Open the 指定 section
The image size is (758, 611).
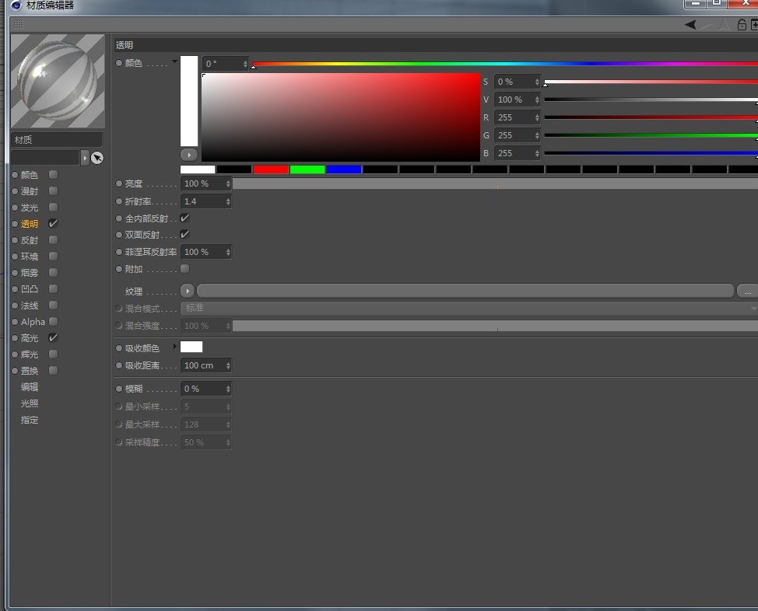[30, 420]
